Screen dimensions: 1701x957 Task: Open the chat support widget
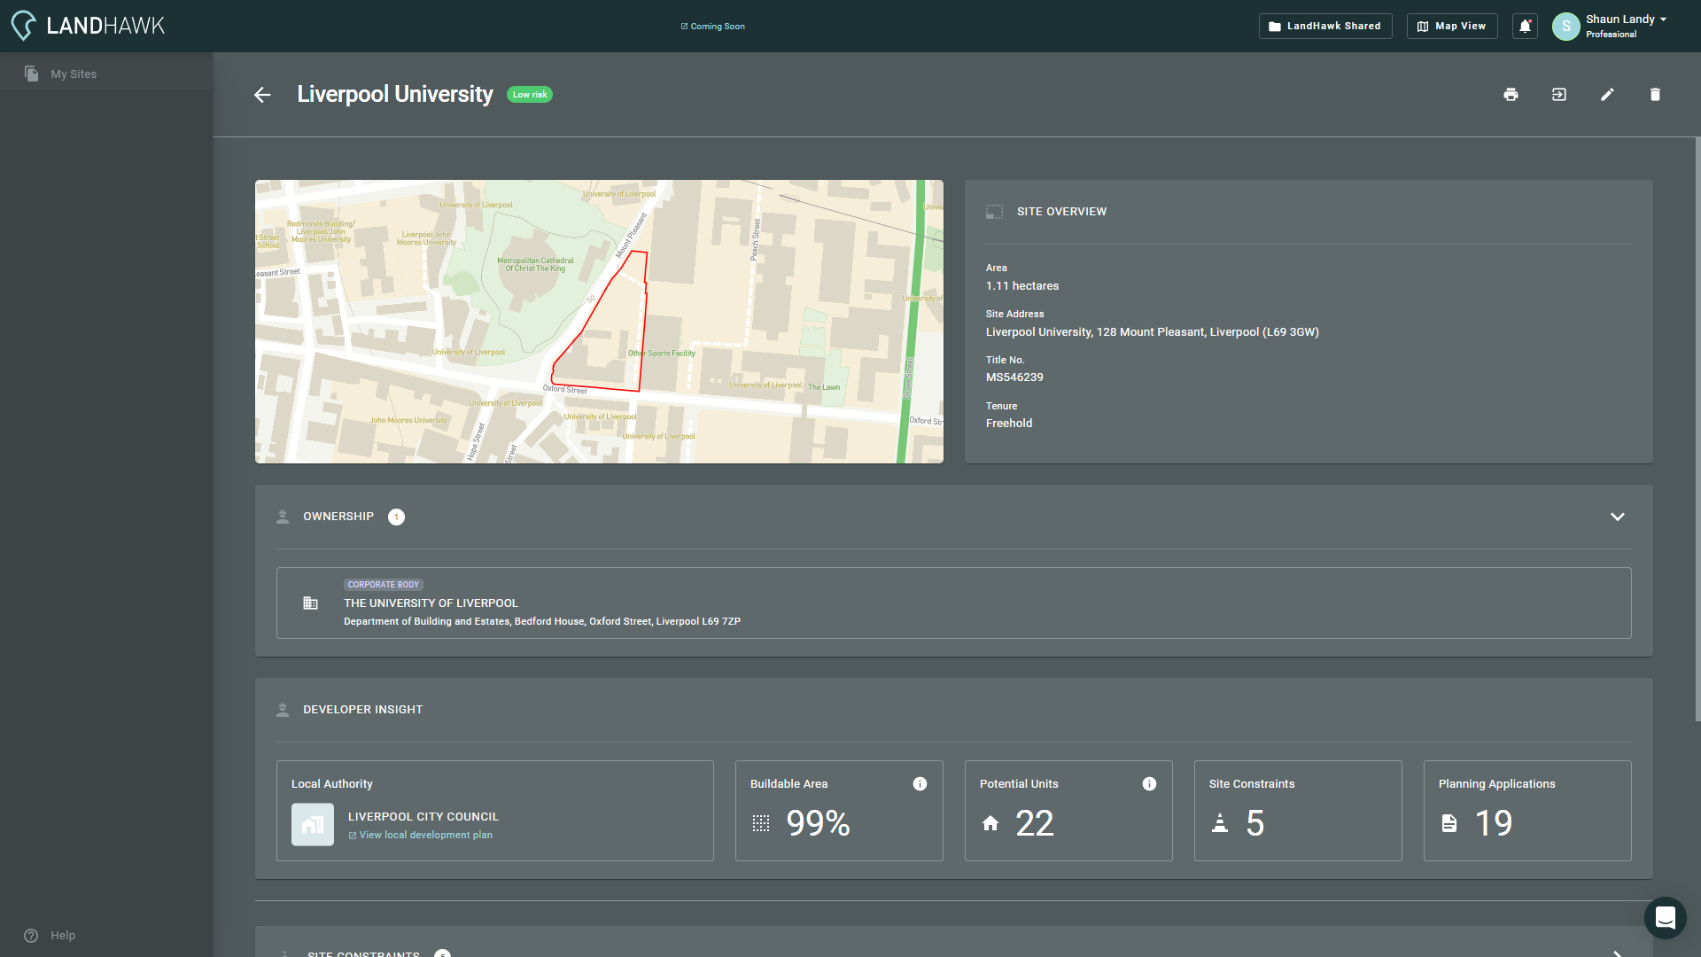pos(1665,918)
